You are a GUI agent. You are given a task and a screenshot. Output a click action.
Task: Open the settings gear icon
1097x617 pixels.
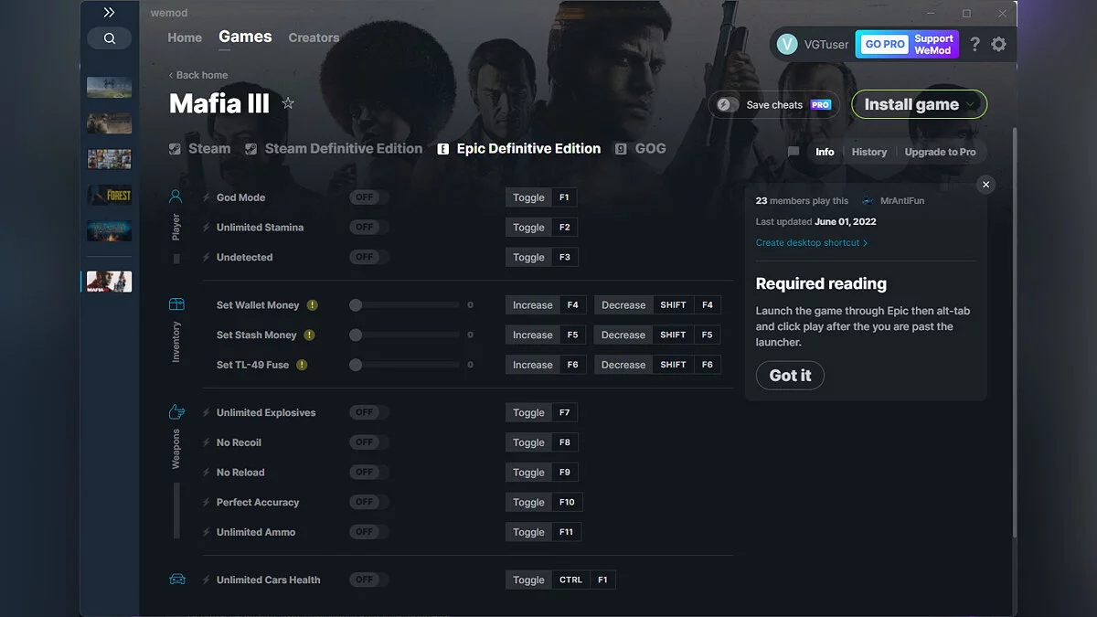point(999,43)
